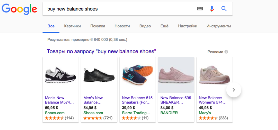278x130 pixels.
Task: Start voice search with microphone icon
Action: tap(212, 9)
